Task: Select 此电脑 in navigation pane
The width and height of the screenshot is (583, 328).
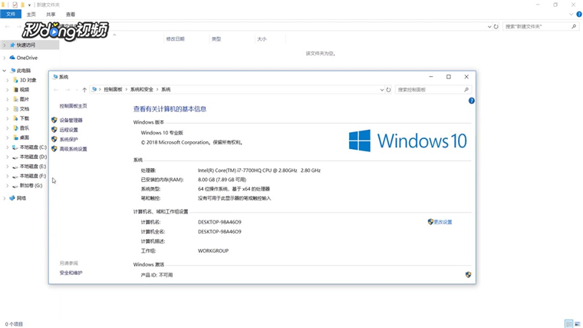Action: [24, 71]
